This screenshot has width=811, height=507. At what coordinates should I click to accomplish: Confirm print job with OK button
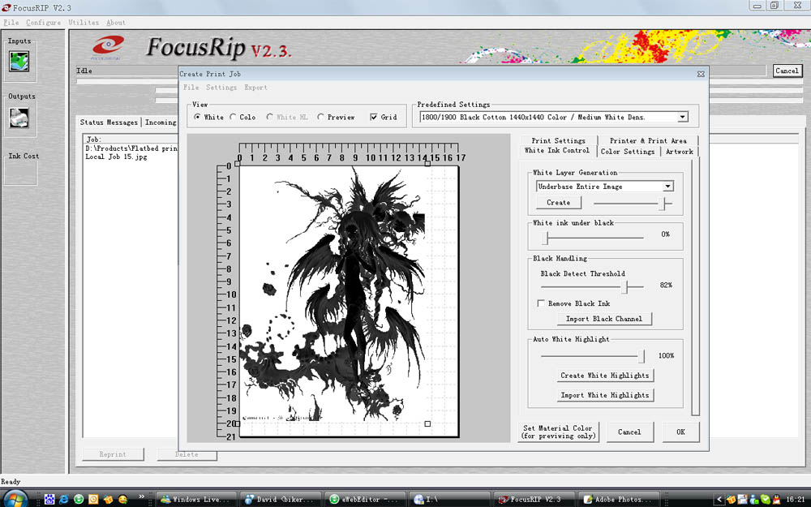[x=680, y=432]
